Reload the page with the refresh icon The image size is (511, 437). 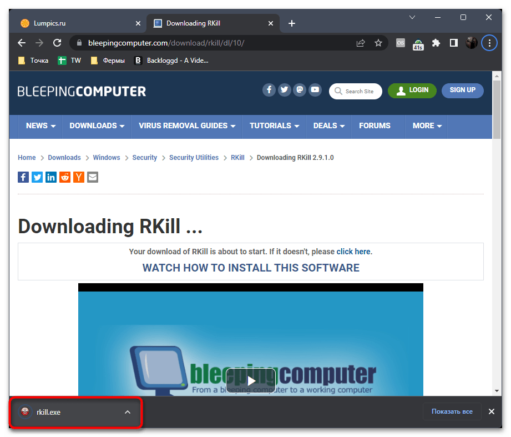point(57,43)
